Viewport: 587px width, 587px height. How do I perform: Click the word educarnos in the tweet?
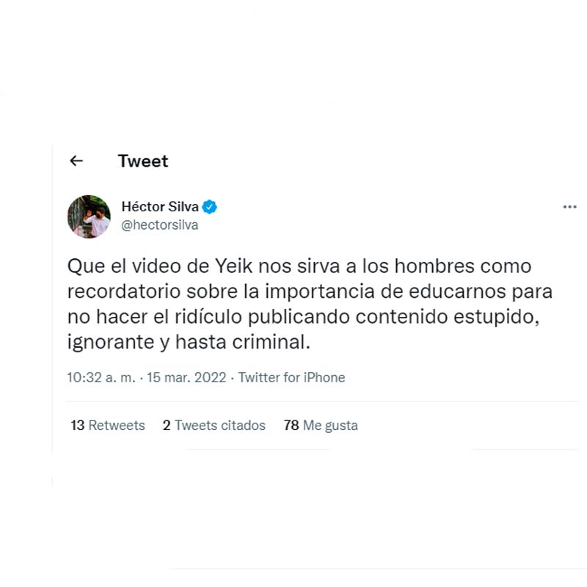pos(457,291)
